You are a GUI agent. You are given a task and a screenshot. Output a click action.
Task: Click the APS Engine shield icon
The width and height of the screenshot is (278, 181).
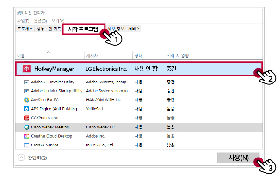click(x=26, y=109)
